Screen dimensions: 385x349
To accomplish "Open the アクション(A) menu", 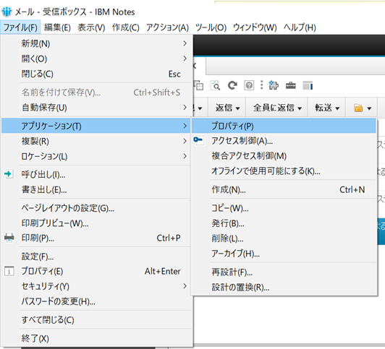I will pyautogui.click(x=167, y=27).
